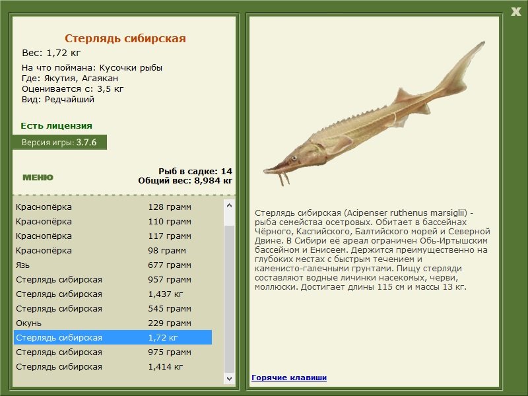Click the Версия игры: 3.7.6 label

tap(59, 142)
